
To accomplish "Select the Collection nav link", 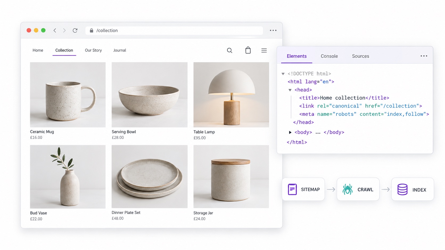I will coord(64,50).
